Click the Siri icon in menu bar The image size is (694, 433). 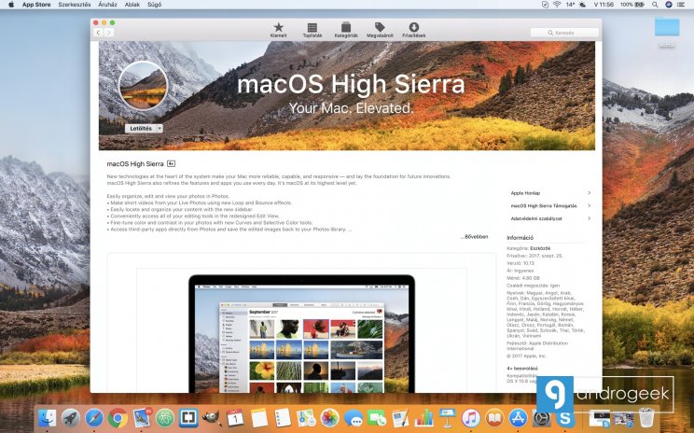[669, 5]
